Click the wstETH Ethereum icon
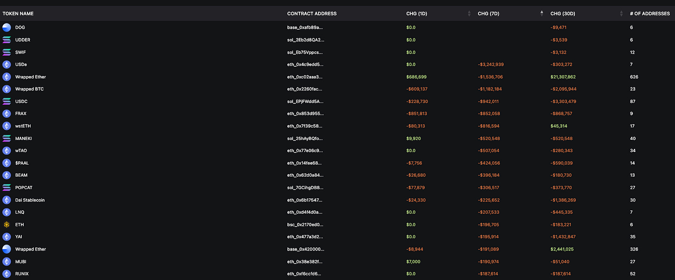 click(x=6, y=126)
